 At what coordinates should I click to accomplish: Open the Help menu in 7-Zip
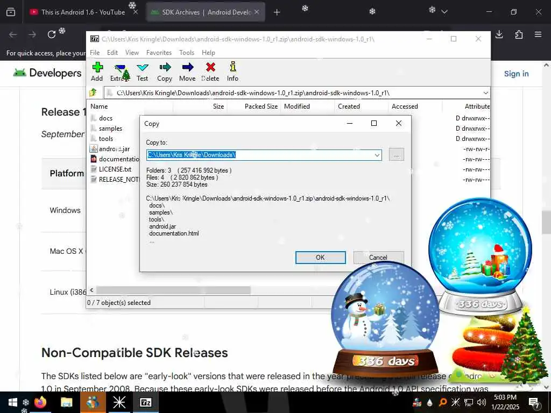(x=208, y=52)
